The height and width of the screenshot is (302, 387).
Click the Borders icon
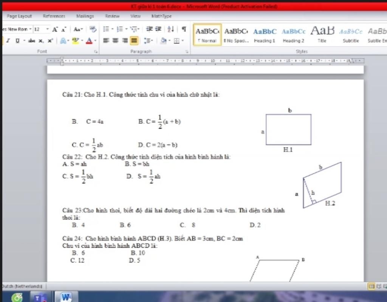[x=176, y=41]
